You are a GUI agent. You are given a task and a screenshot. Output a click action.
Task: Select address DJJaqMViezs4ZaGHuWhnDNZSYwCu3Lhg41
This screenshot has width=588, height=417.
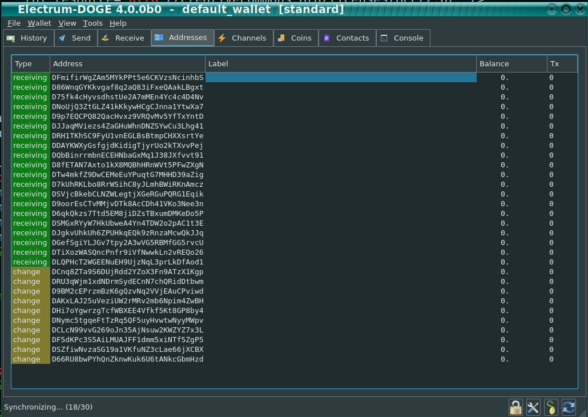click(x=127, y=126)
